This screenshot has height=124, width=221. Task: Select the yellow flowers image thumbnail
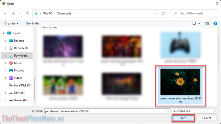click(x=180, y=82)
